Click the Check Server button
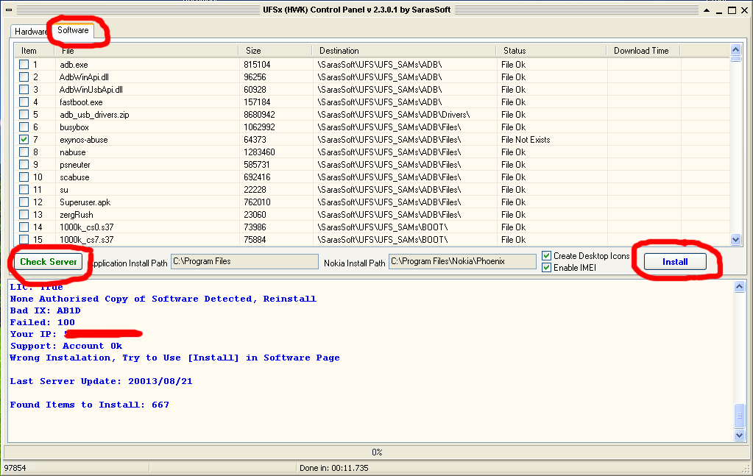Screen dimensions: 753x476 tap(48, 261)
